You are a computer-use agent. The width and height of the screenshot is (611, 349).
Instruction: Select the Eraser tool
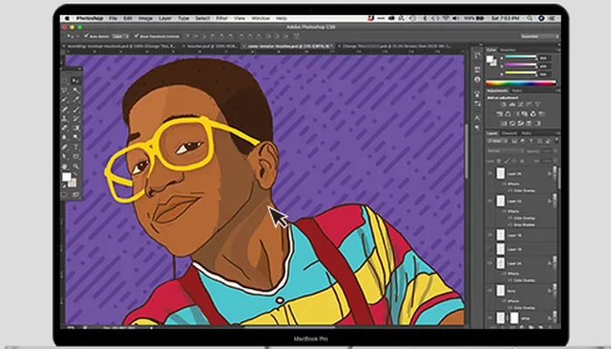coord(65,128)
